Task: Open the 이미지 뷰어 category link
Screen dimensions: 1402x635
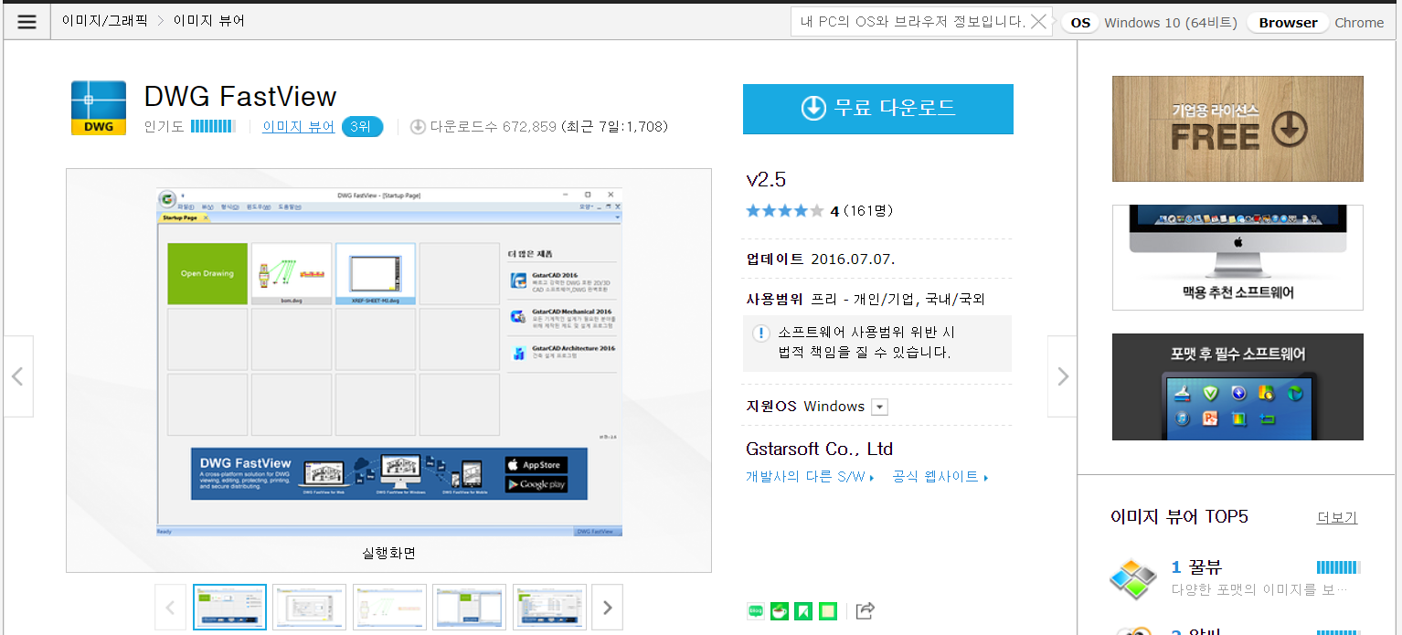Action: click(x=298, y=127)
